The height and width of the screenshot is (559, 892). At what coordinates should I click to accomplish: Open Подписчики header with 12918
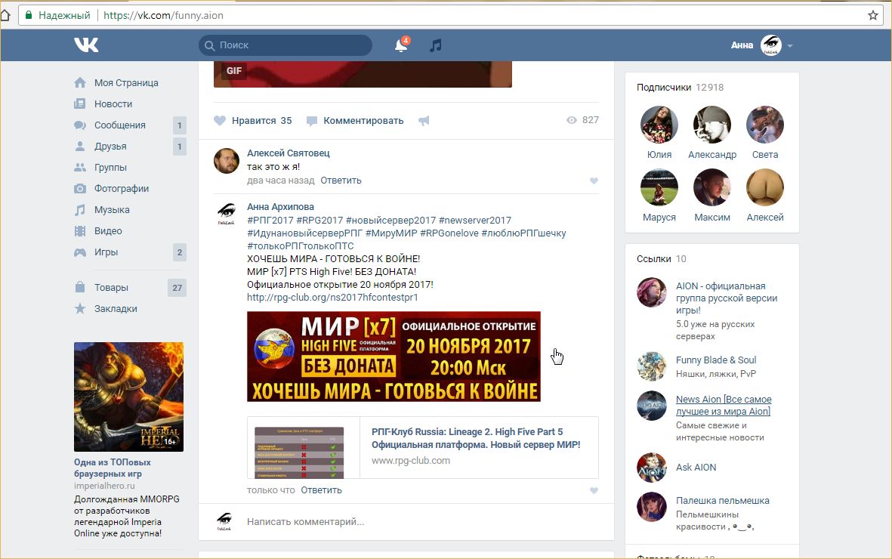(x=681, y=87)
